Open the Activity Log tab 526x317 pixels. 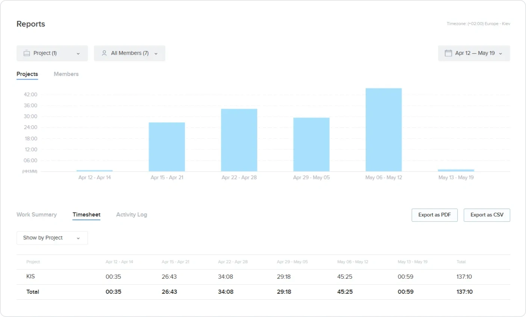tap(131, 215)
